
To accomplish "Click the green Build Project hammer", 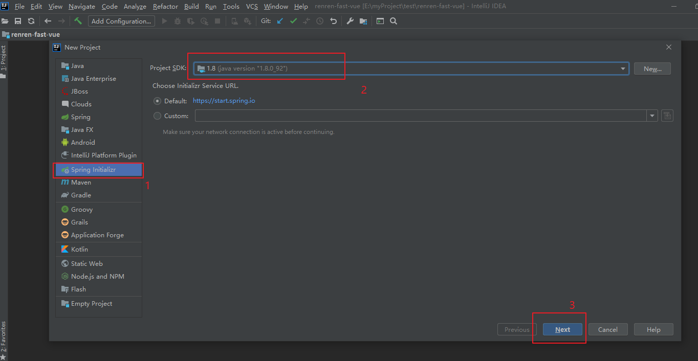I will point(78,21).
